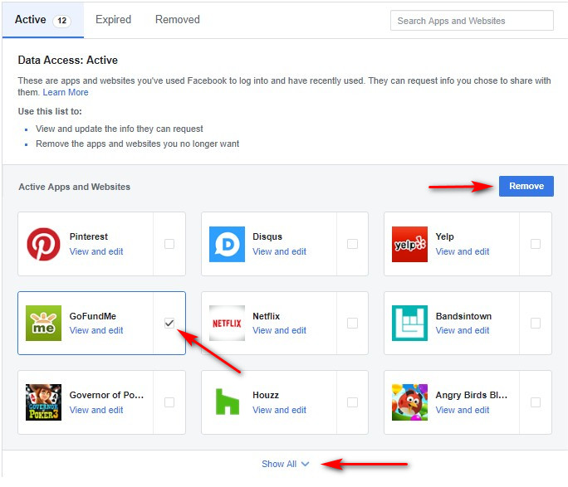The height and width of the screenshot is (487, 568).
Task: Select the Yelp checkbox
Action: tap(536, 244)
